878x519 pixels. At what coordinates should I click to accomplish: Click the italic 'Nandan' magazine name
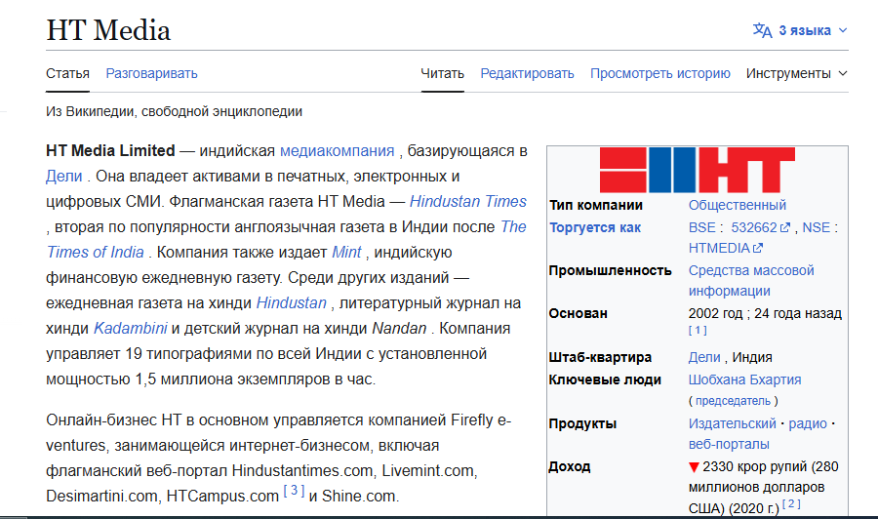click(x=399, y=328)
